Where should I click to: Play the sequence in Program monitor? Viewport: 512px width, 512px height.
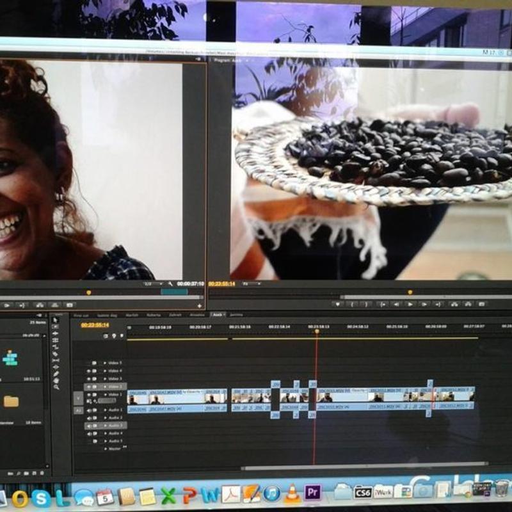410,305
